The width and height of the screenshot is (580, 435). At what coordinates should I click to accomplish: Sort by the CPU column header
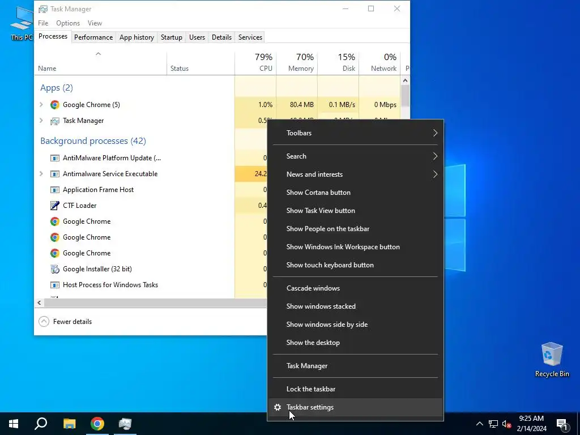(255, 63)
